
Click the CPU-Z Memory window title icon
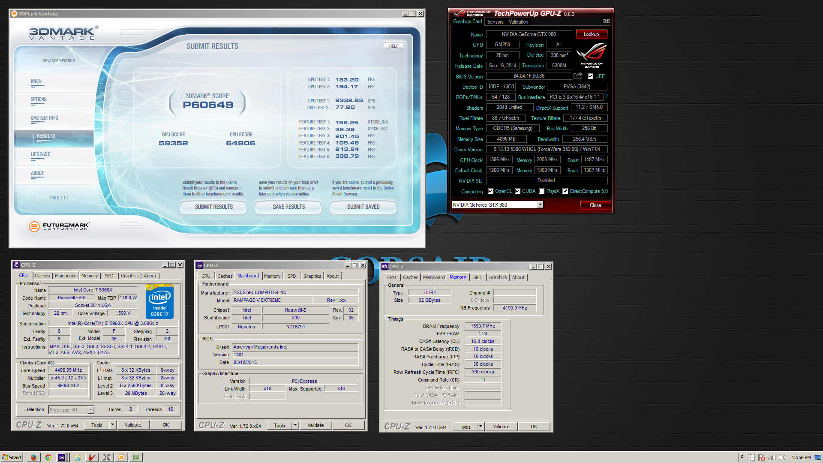[x=385, y=267]
